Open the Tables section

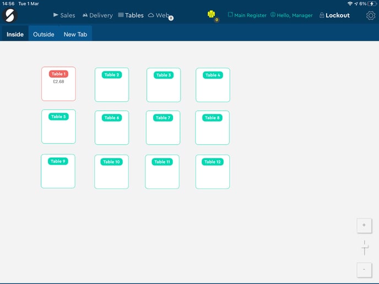131,15
